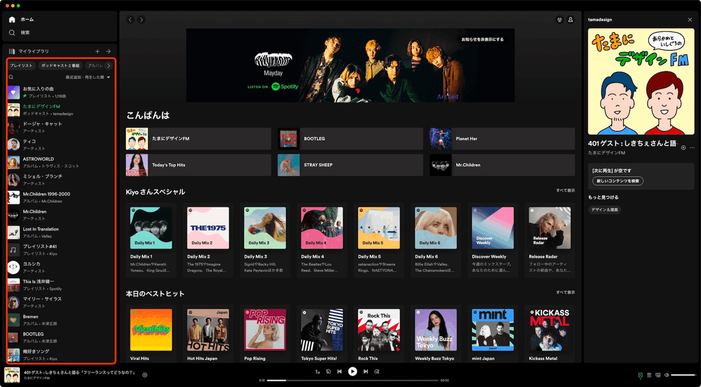The width and height of the screenshot is (701, 387).
Task: Navigate back with the left arrow
Action: click(130, 20)
